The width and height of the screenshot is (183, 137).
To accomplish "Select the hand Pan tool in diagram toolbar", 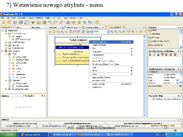I will [x=54, y=31].
